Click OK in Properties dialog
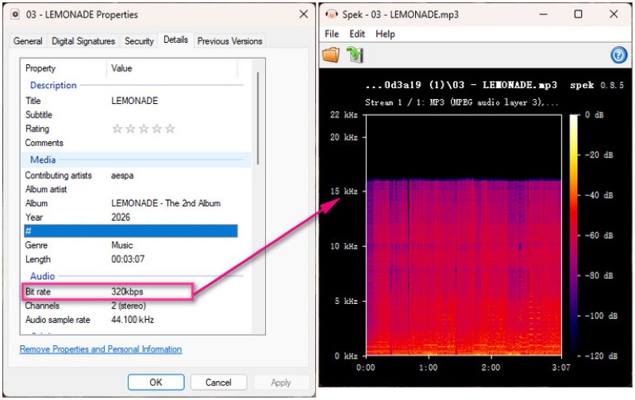Image resolution: width=635 pixels, height=400 pixels. (156, 383)
